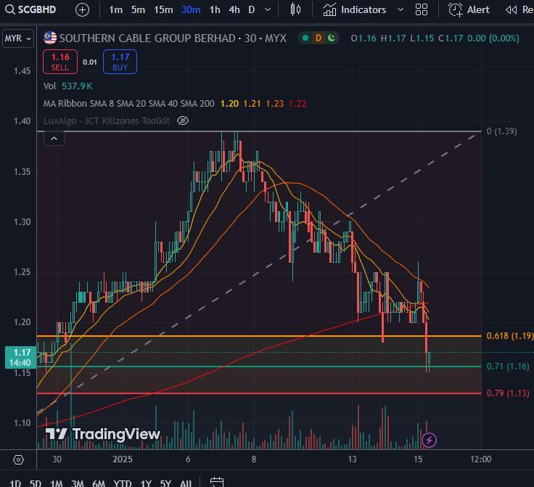The image size is (534, 487).
Task: Click SOUTHERN CABLE GROUP BERHAD title
Action: click(x=147, y=38)
